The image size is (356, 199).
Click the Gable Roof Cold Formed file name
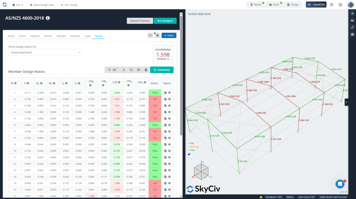pos(333,197)
